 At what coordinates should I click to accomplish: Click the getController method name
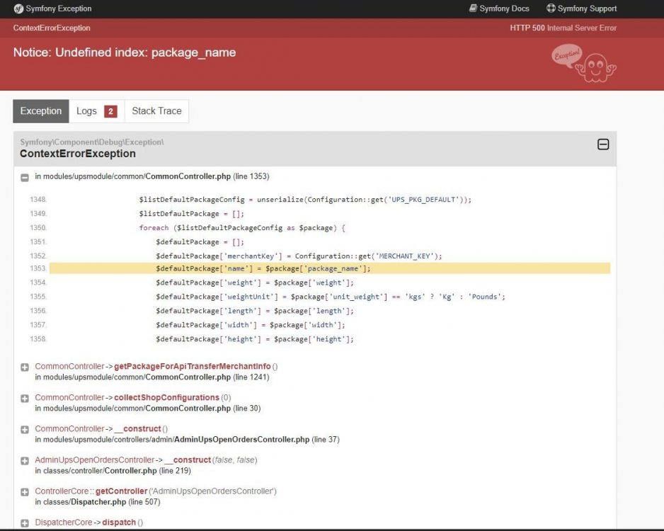(121, 491)
